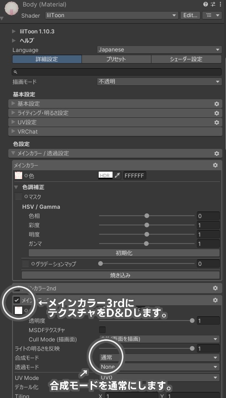
Task: Adjust the 明度 slider
Action: point(147,234)
